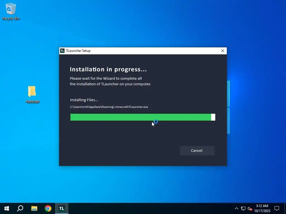The height and width of the screenshot is (214, 286).
Task: Click the TLauncher.exe file path text
Action: [109, 107]
